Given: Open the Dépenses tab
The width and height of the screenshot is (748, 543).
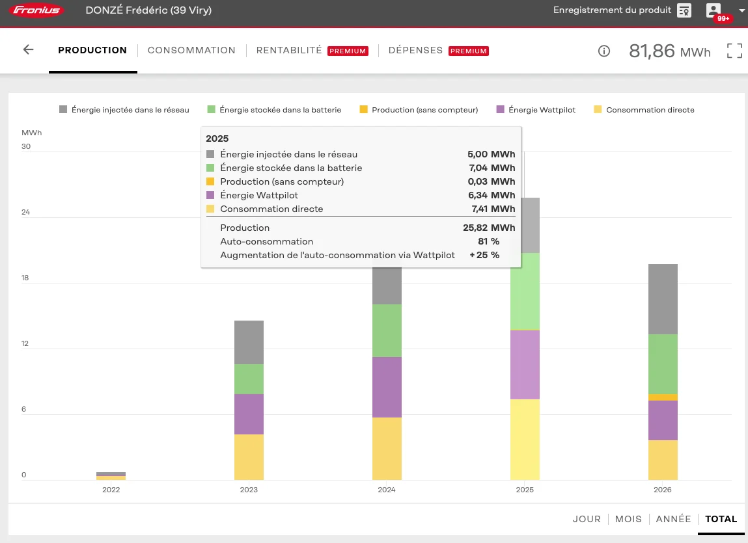Looking at the screenshot, I should pos(415,50).
